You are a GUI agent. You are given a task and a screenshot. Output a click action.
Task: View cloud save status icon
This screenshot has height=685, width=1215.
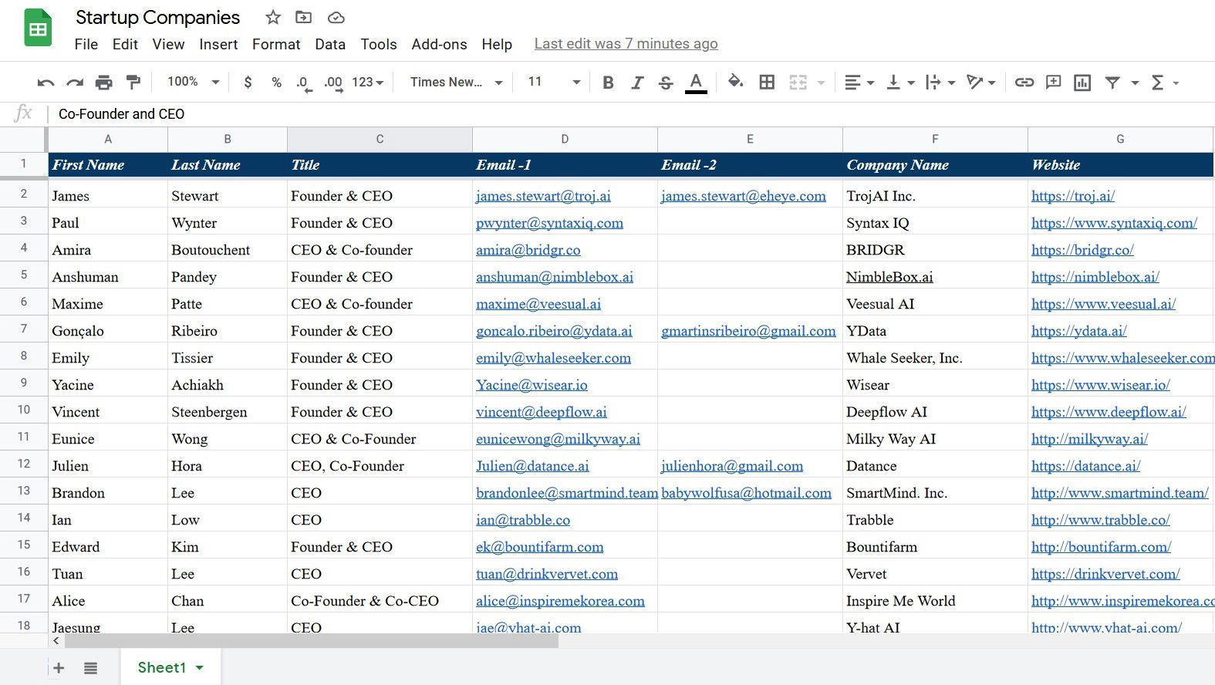336,17
